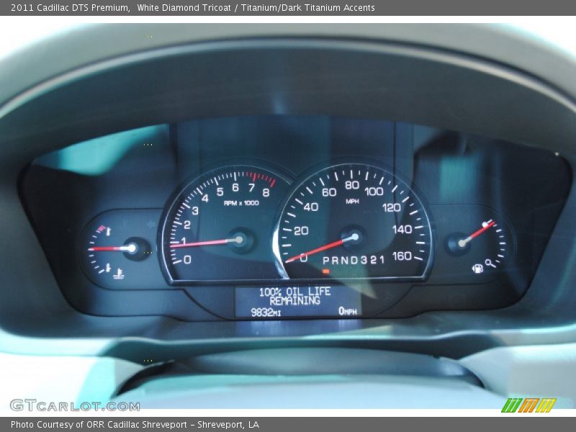The height and width of the screenshot is (432, 576).
Task: Click the "5" on the tachometer
Action: pyautogui.click(x=220, y=192)
